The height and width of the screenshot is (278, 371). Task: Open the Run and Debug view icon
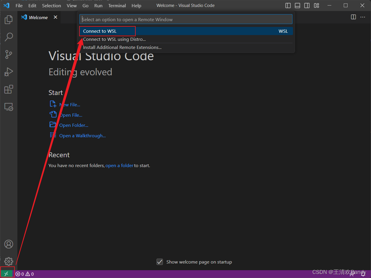(x=9, y=72)
